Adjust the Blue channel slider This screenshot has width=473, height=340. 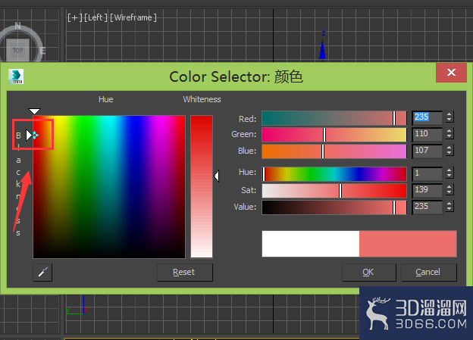pyautogui.click(x=334, y=151)
